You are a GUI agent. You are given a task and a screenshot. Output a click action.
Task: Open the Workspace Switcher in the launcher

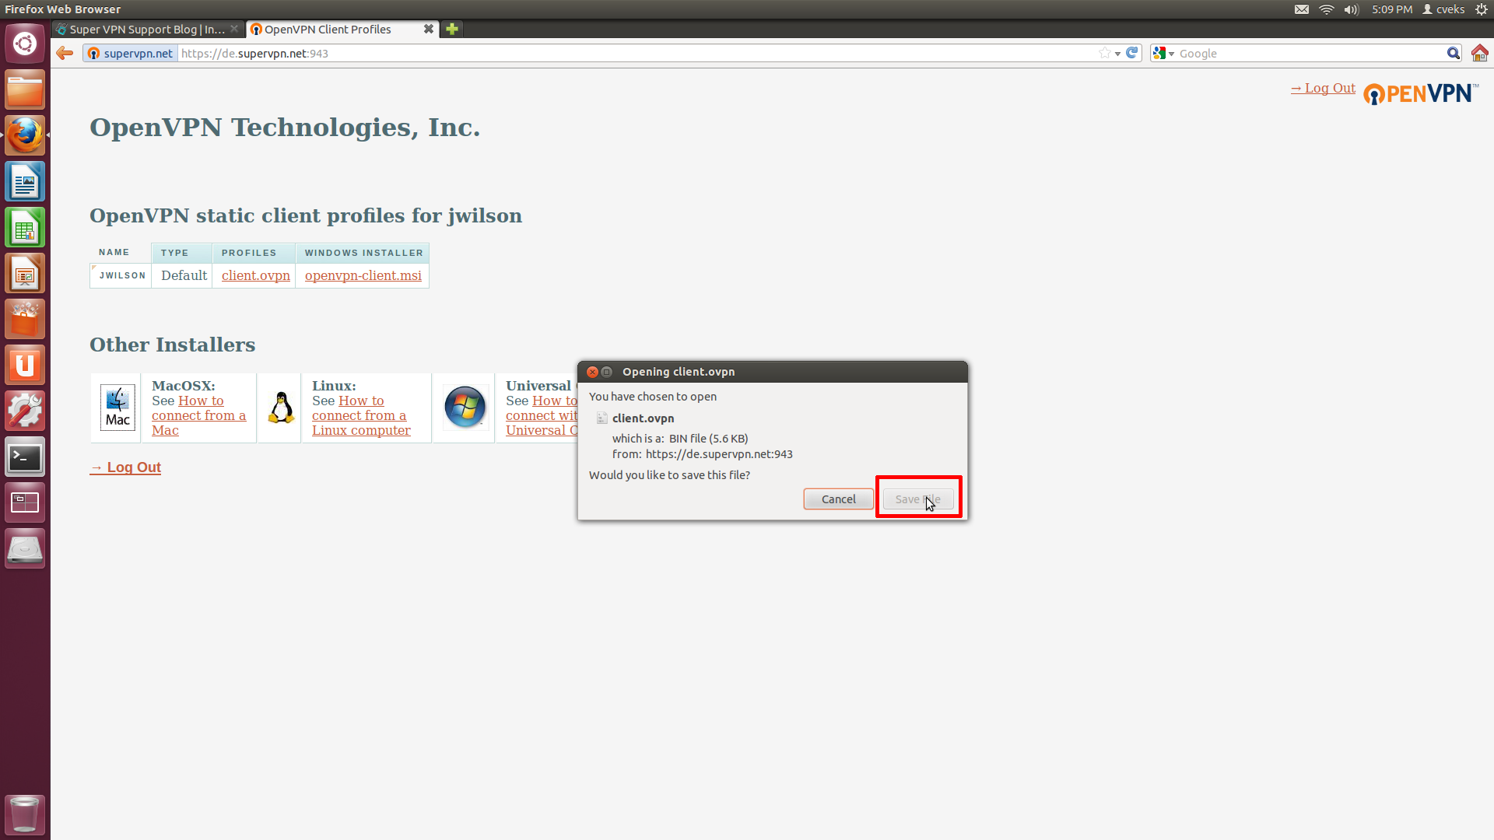(x=25, y=502)
